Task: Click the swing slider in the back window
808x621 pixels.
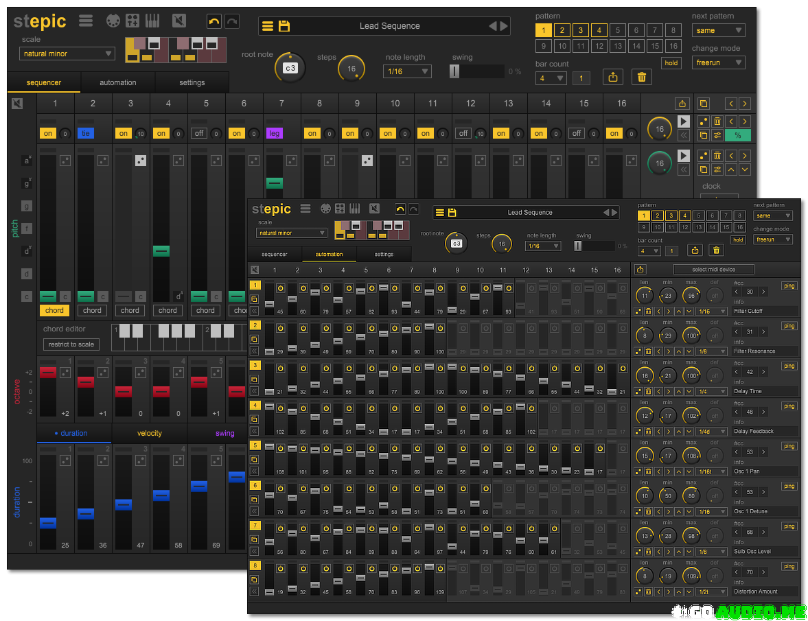Action: (x=476, y=71)
